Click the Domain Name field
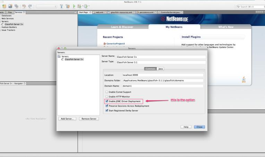Screen dimensions: 265x157 click(163, 86)
